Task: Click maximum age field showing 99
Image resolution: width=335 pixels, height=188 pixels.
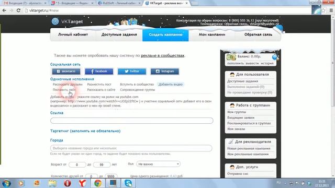Action: (102, 164)
